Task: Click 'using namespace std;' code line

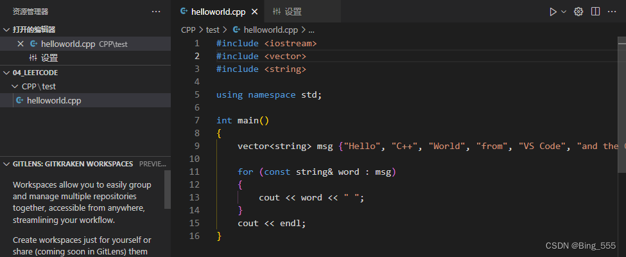Action: [x=268, y=94]
